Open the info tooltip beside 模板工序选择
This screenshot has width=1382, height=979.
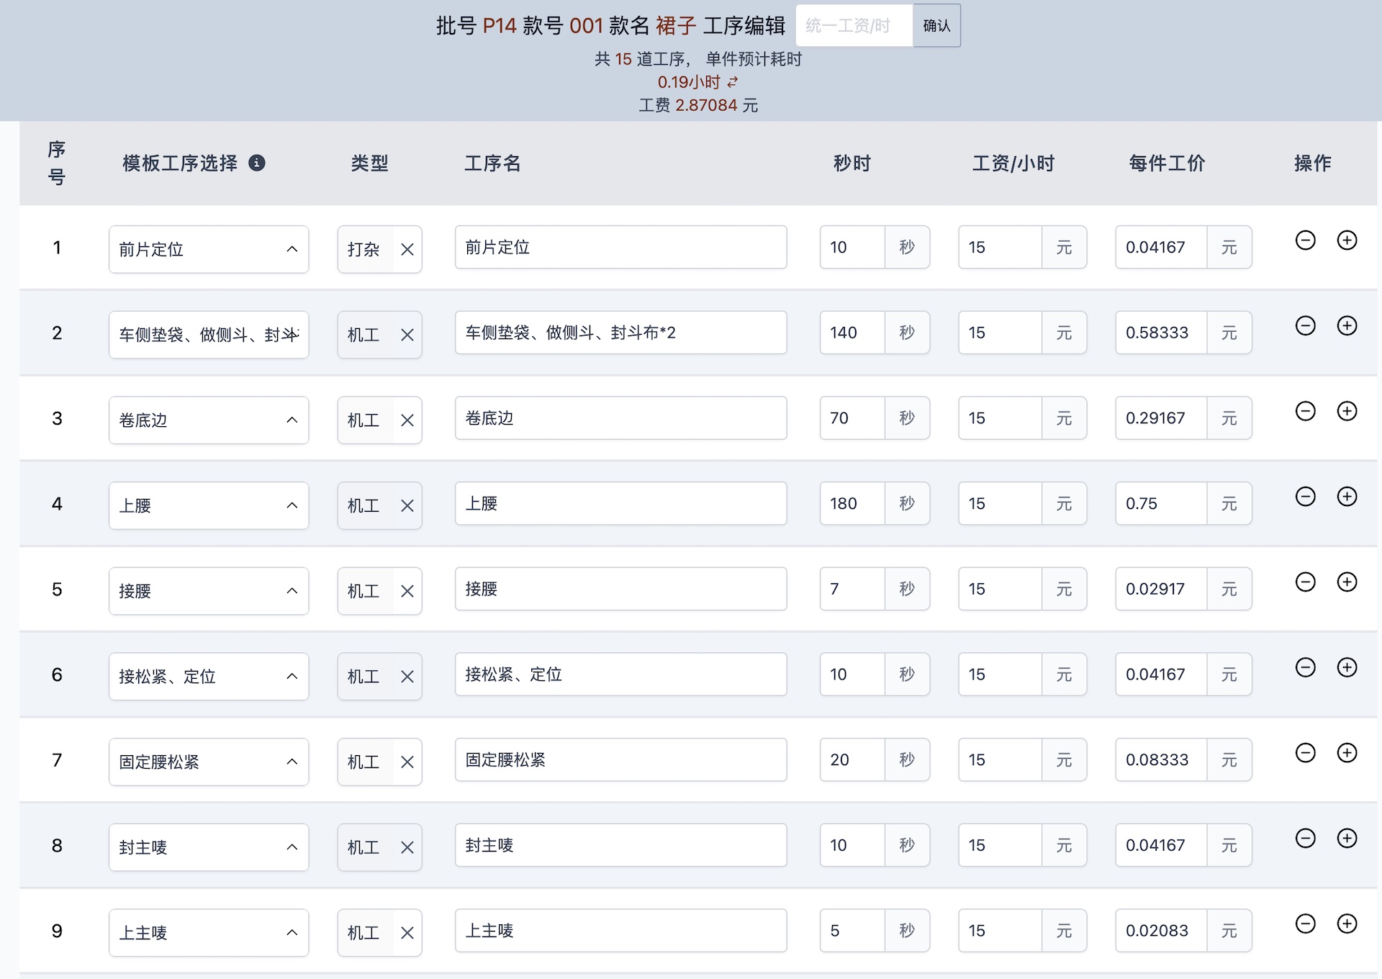258,163
